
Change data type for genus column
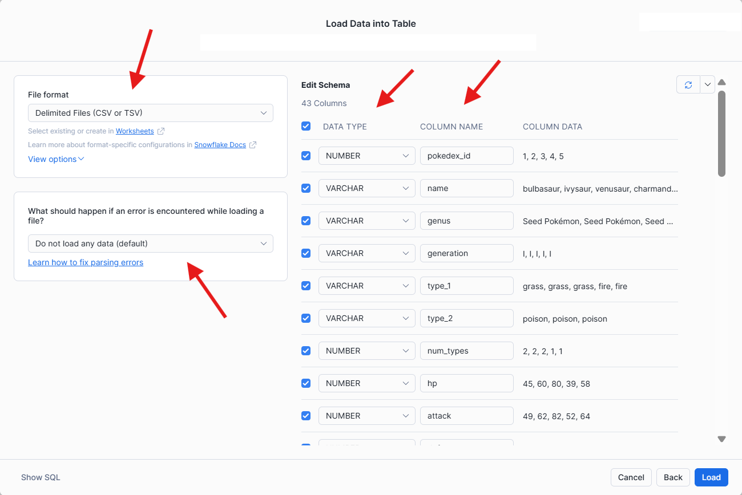pyautogui.click(x=367, y=221)
